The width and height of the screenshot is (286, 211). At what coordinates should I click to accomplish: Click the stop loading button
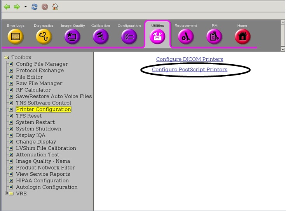click(x=45, y=7)
